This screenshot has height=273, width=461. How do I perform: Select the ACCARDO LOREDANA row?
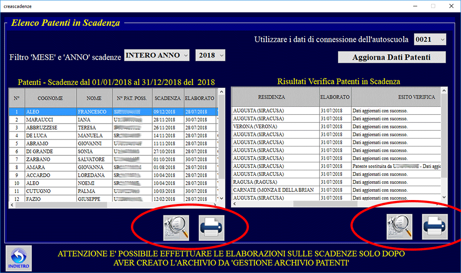pyautogui.click(x=114, y=175)
